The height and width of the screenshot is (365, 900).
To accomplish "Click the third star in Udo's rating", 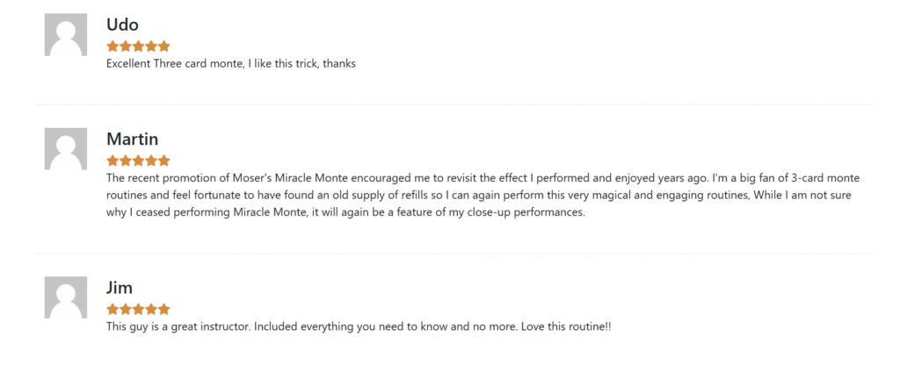I will coord(138,46).
